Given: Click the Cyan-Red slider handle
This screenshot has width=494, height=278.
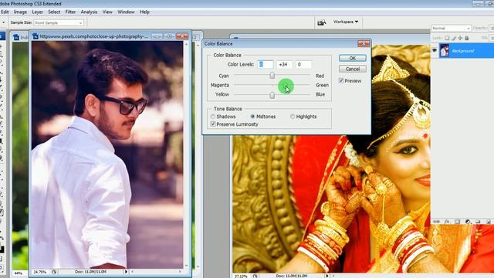Looking at the screenshot, I should 272,76.
